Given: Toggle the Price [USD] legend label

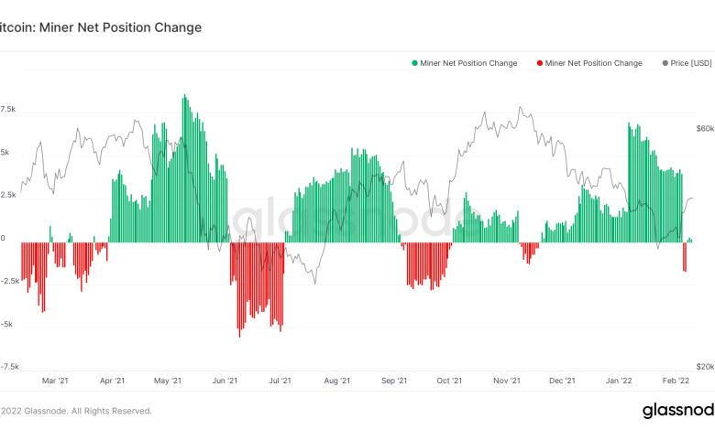Looking at the screenshot, I should point(691,63).
